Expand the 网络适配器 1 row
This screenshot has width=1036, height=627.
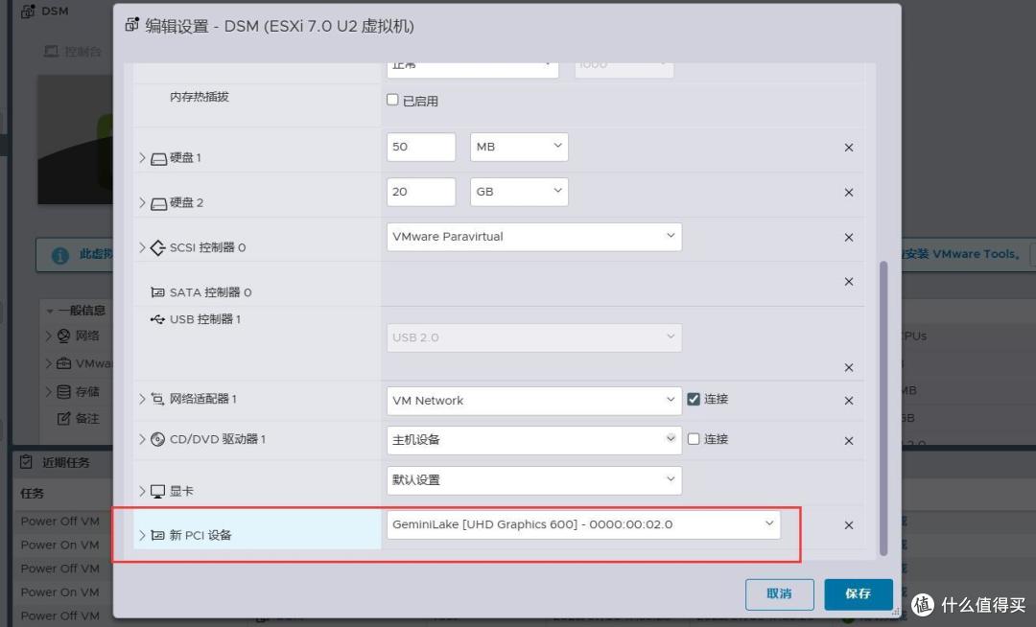coord(142,399)
